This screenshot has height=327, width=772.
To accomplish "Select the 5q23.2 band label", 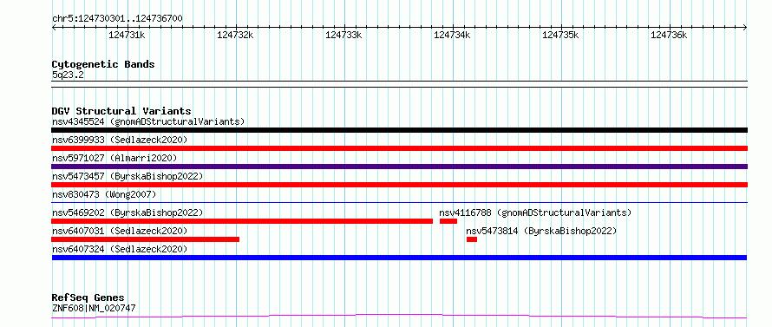I will tap(68, 75).
